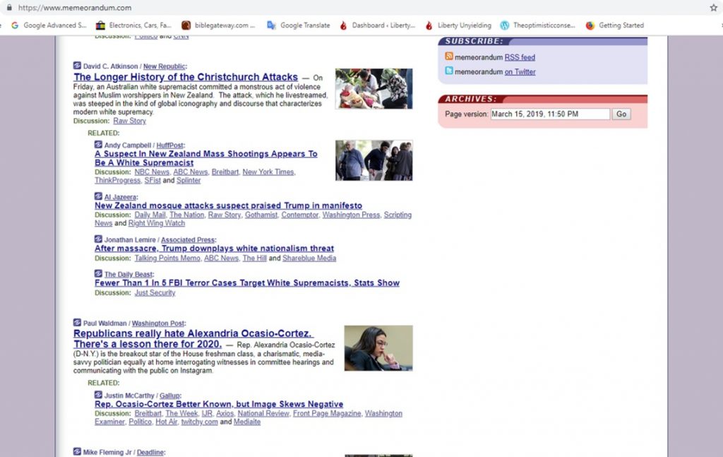Open the Google Translate bookmark
Screen dimensions: 723x457
pyautogui.click(x=299, y=25)
